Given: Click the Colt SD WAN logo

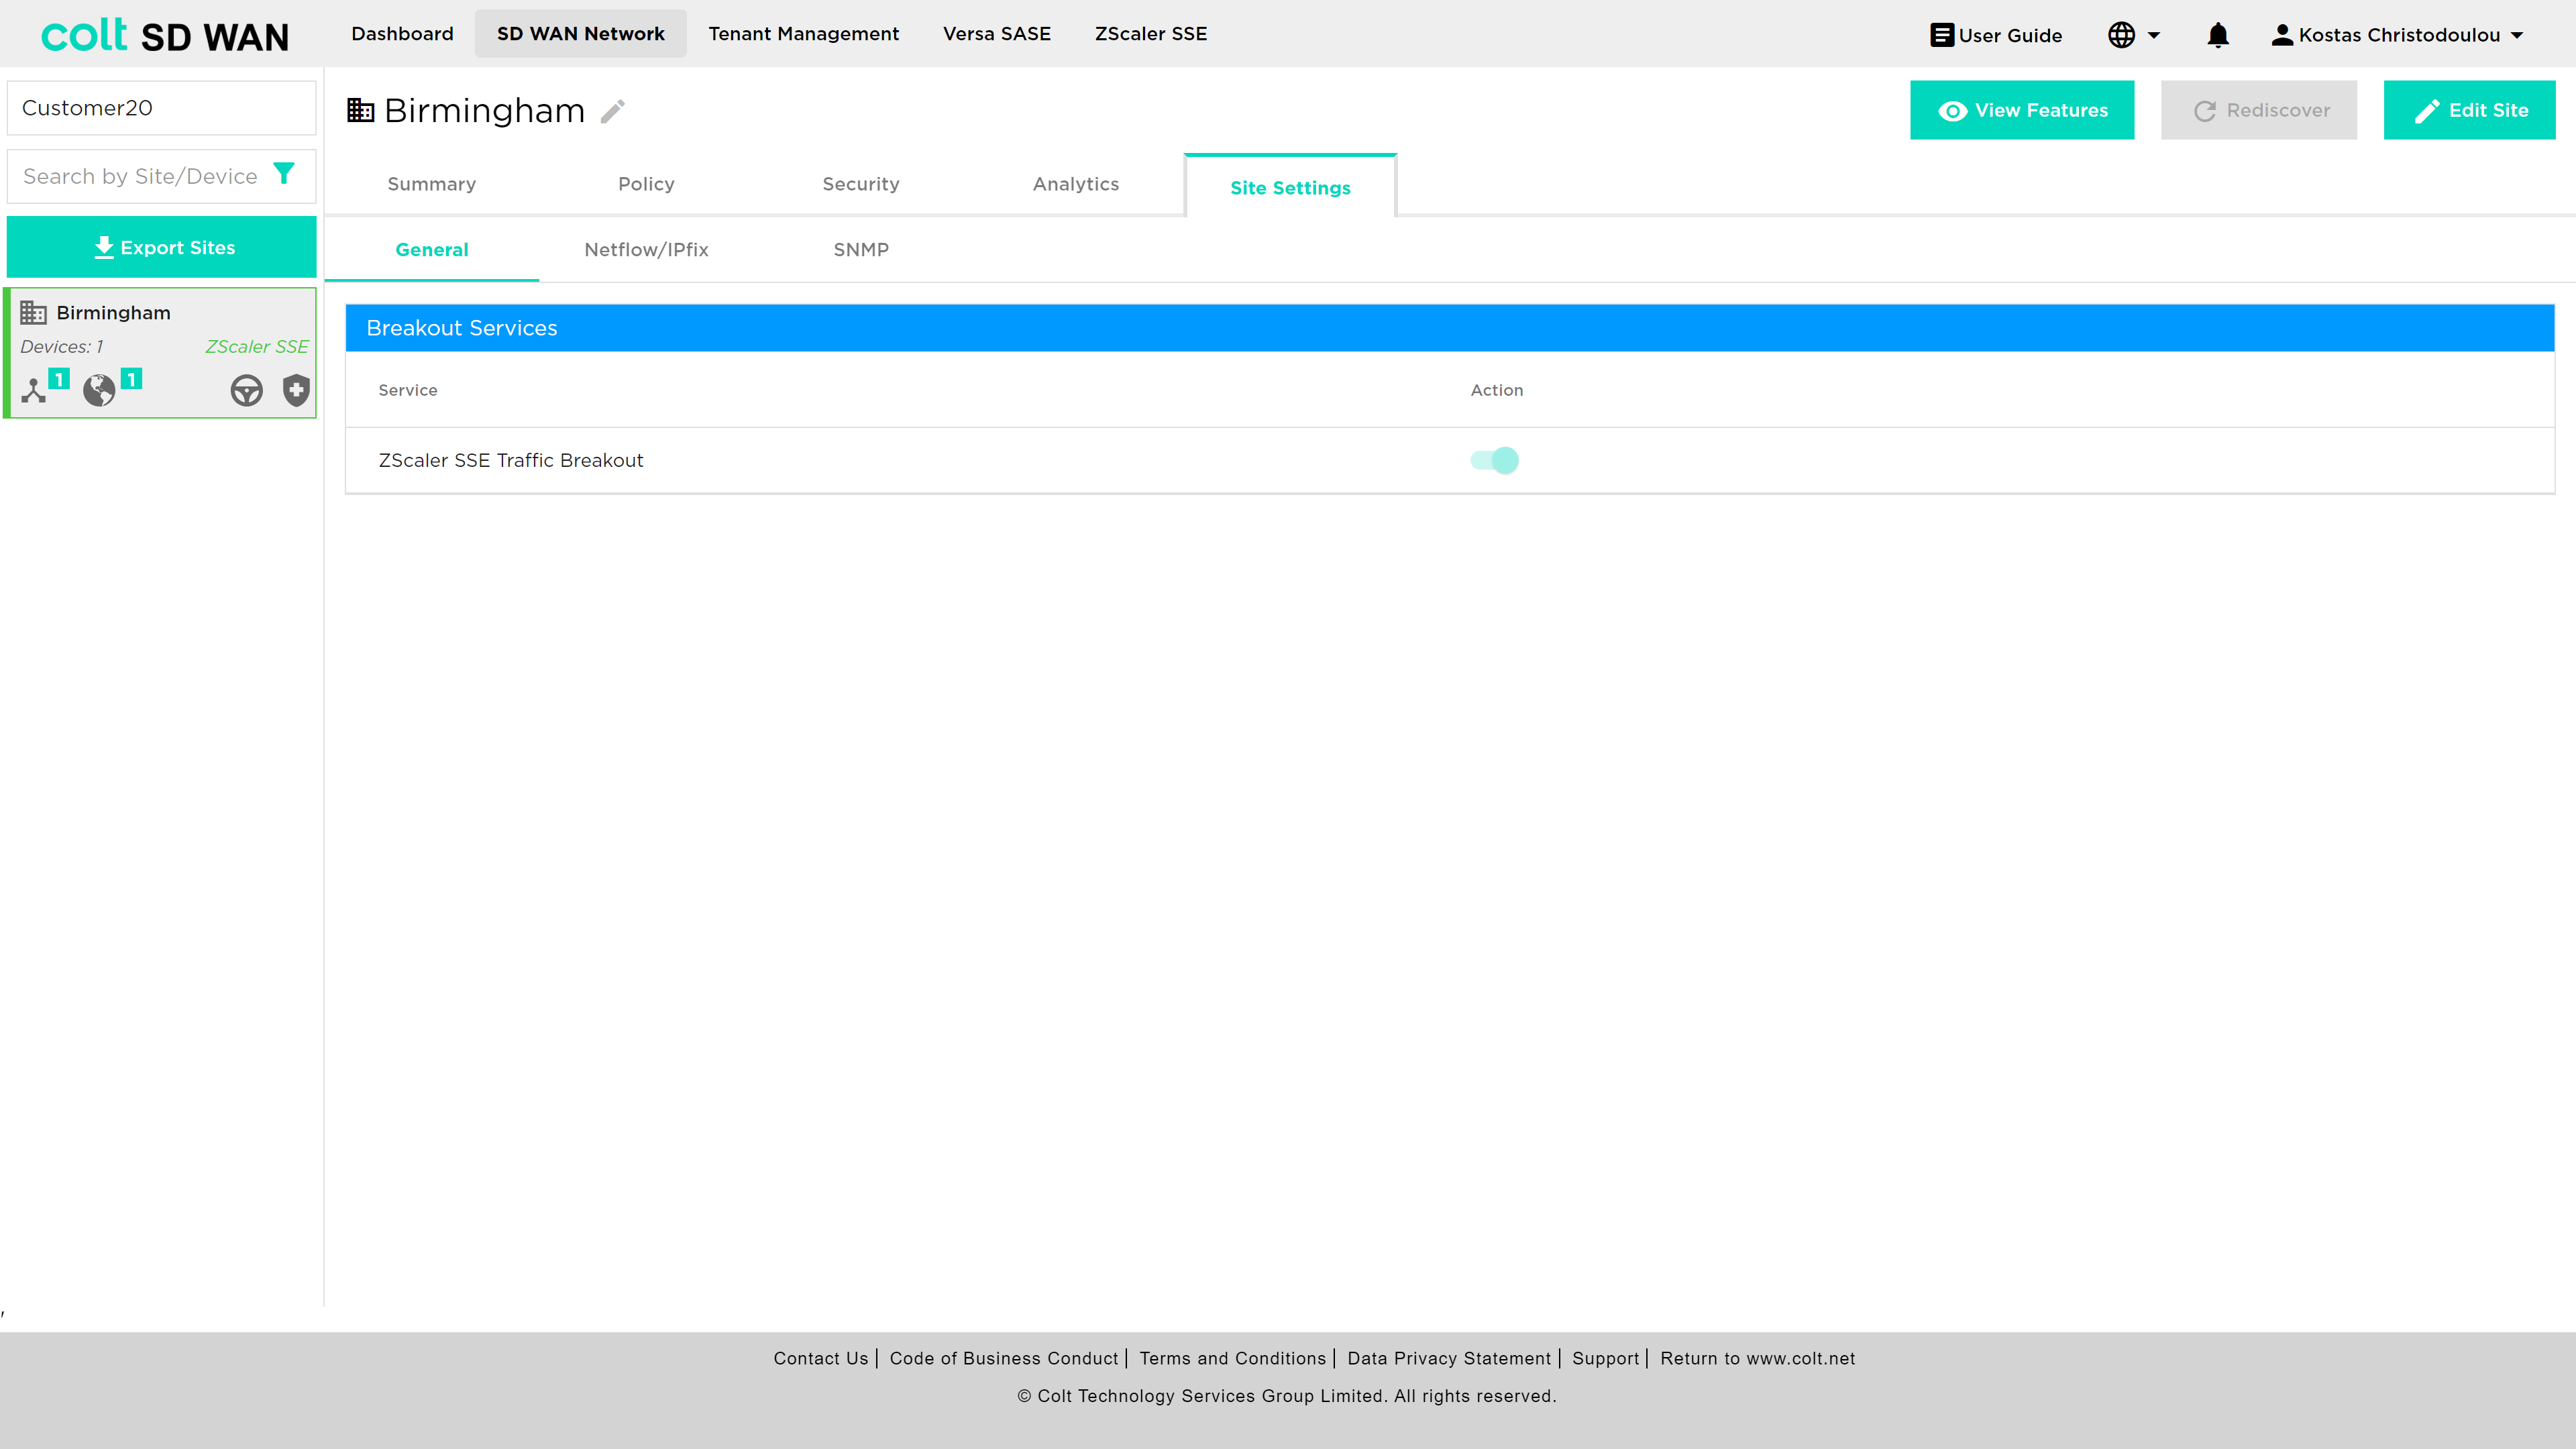Looking at the screenshot, I should click(165, 36).
